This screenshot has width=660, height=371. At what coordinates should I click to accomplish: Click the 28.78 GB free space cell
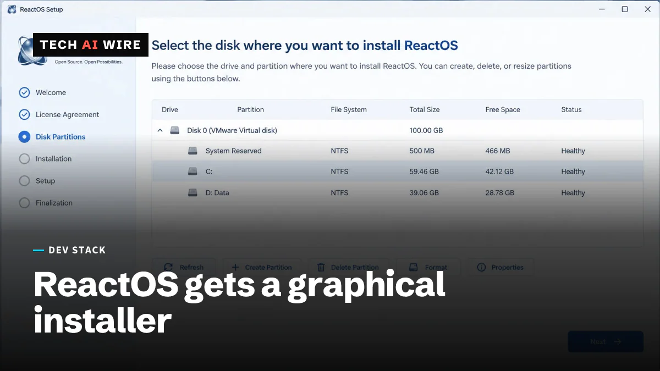pyautogui.click(x=500, y=193)
